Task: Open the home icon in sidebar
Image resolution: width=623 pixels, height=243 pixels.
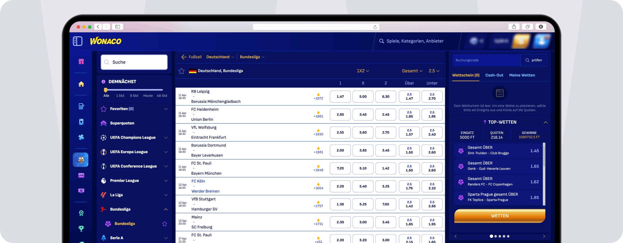Action: [81, 84]
